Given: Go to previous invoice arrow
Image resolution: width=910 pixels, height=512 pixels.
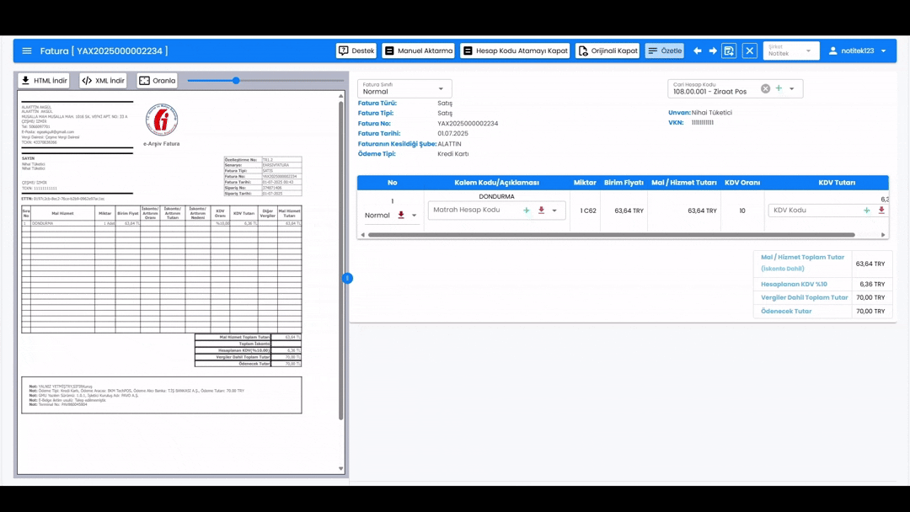Looking at the screenshot, I should pyautogui.click(x=697, y=51).
